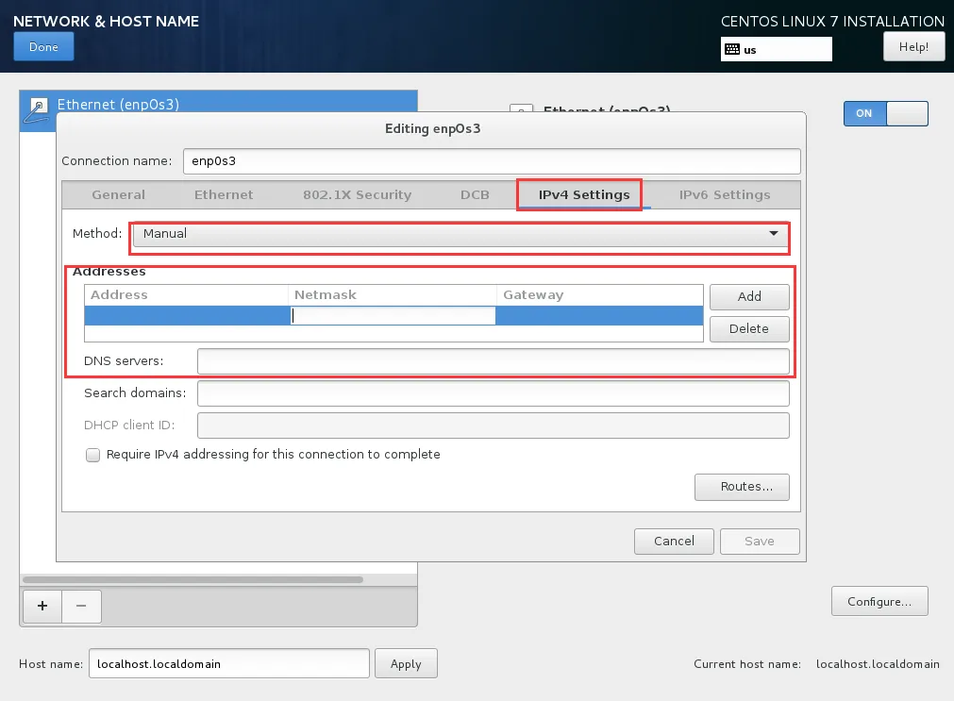The height and width of the screenshot is (701, 954).
Task: Click the Host name input field
Action: (x=228, y=664)
